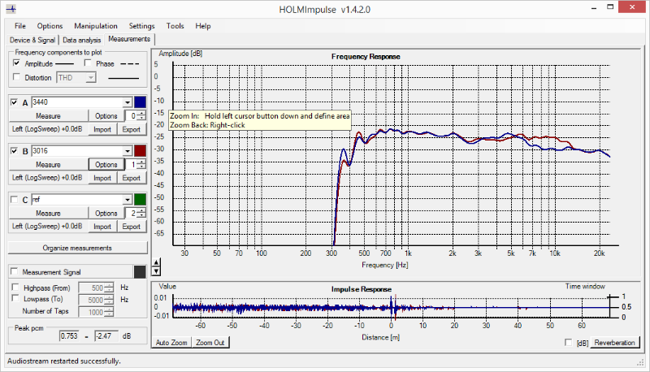Increase measurement C slot number spinner
Screen dimensions: 650x372
point(141,211)
